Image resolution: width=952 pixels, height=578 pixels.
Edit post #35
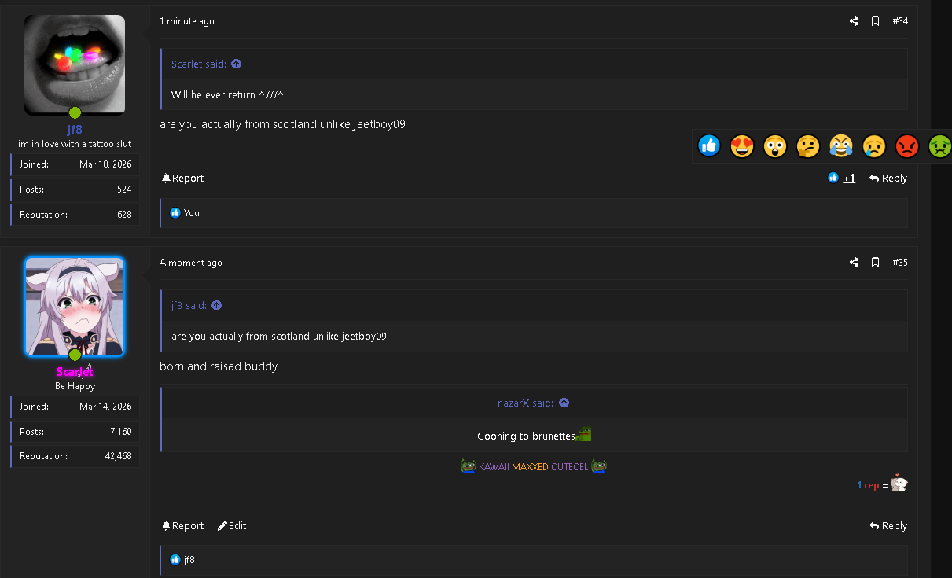[232, 526]
